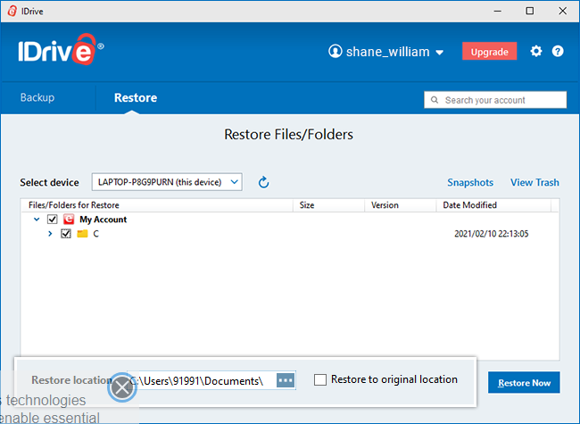
Task: Sort by Files/Folders for Restore column header
Action: pyautogui.click(x=157, y=205)
